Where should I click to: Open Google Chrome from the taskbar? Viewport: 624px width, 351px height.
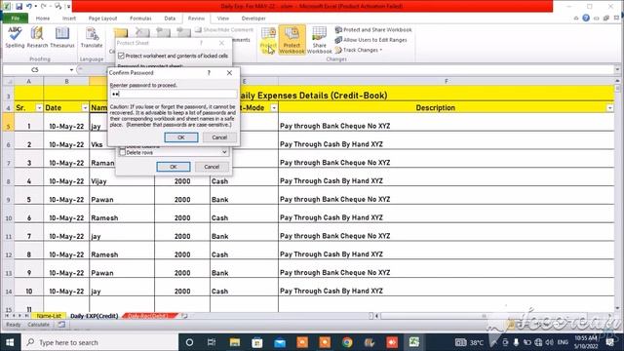point(347,342)
